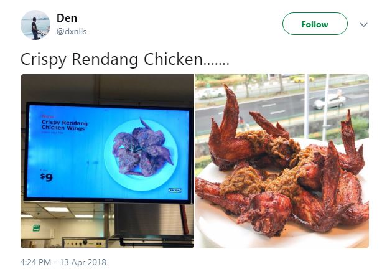
Task: Select the Crispy Rendang Chicken tweet text
Action: pyautogui.click(x=124, y=60)
